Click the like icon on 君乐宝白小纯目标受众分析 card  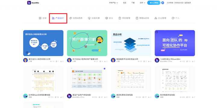(61, 61)
